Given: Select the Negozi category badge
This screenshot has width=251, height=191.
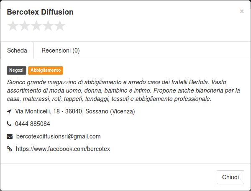Looking at the screenshot, I should tap(16, 70).
